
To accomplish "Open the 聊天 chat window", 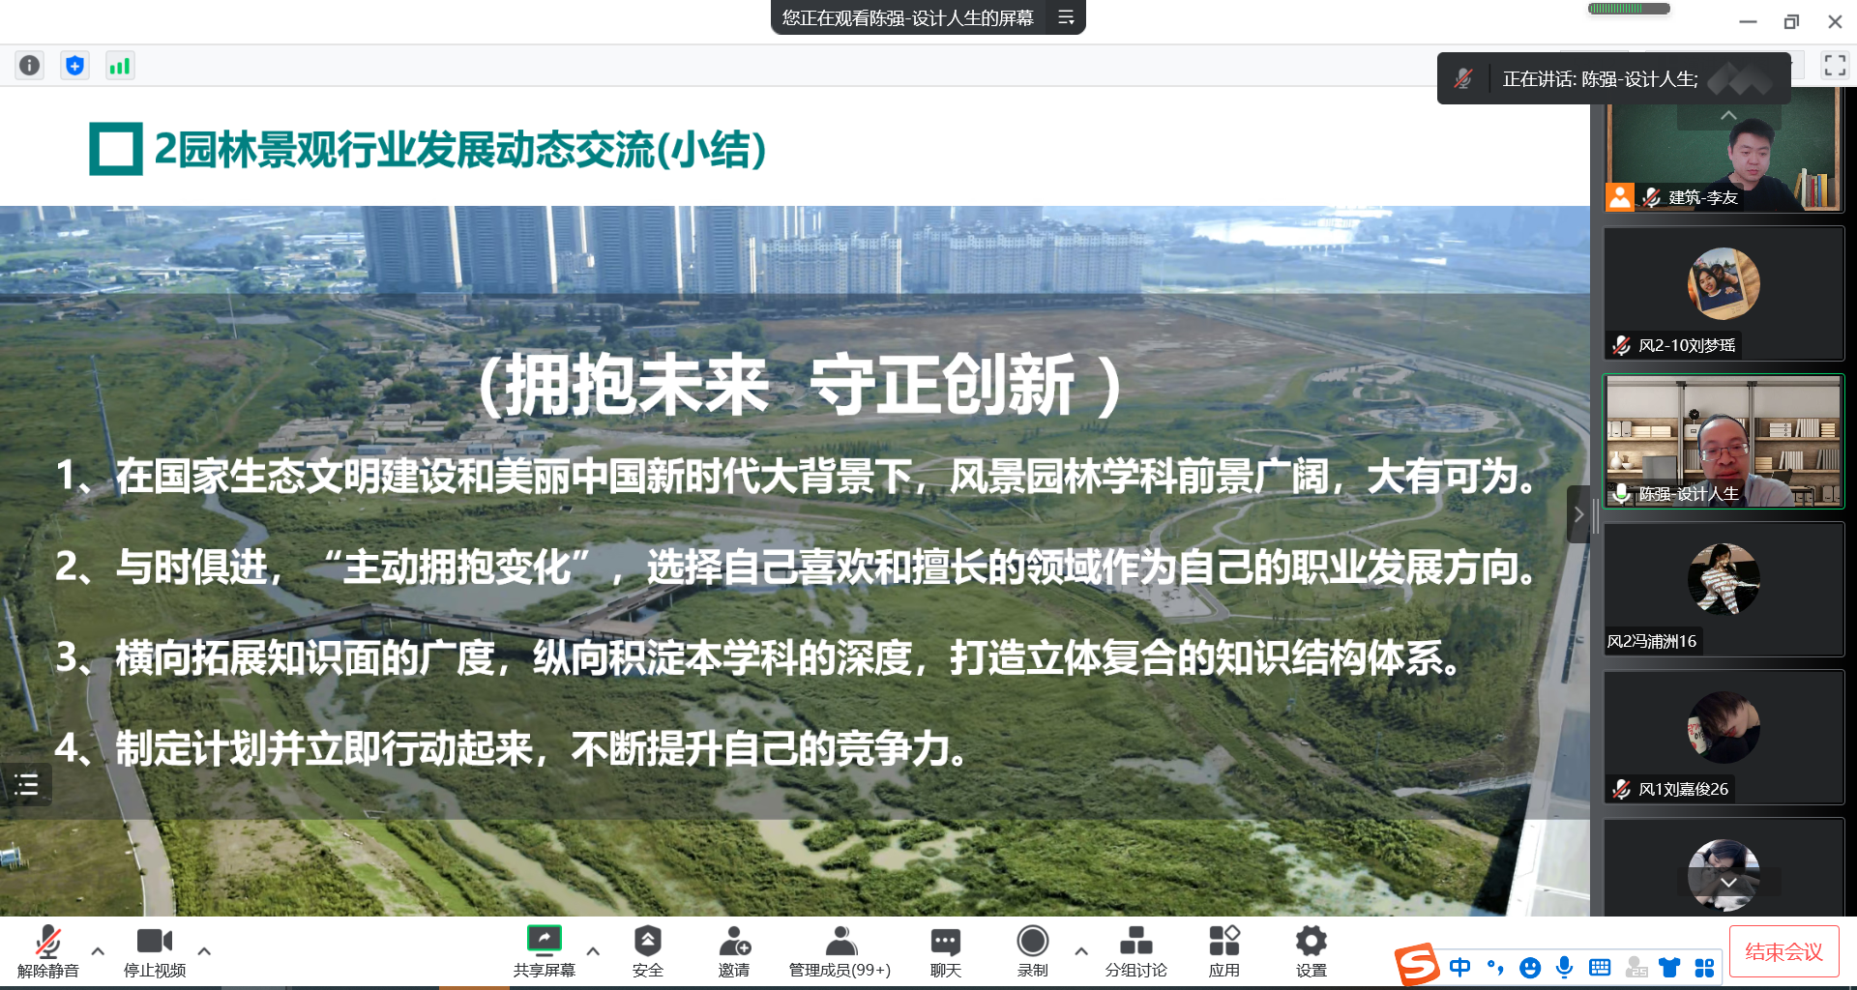I will [945, 951].
